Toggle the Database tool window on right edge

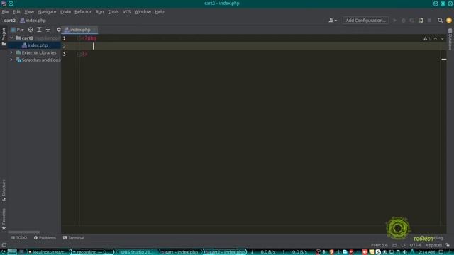[x=450, y=39]
